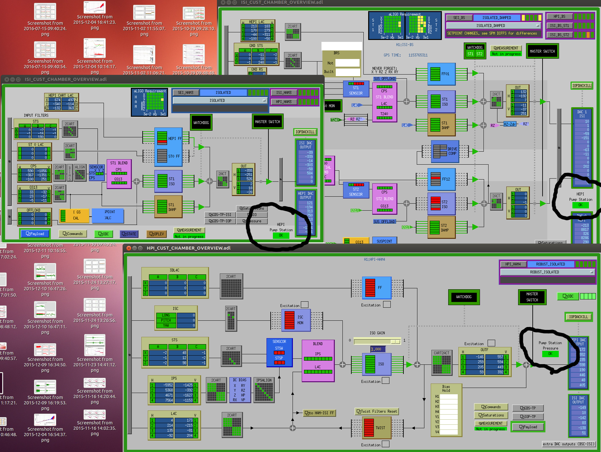Open the ST2 BLEND block in BS window
The image size is (601, 452).
384,199
